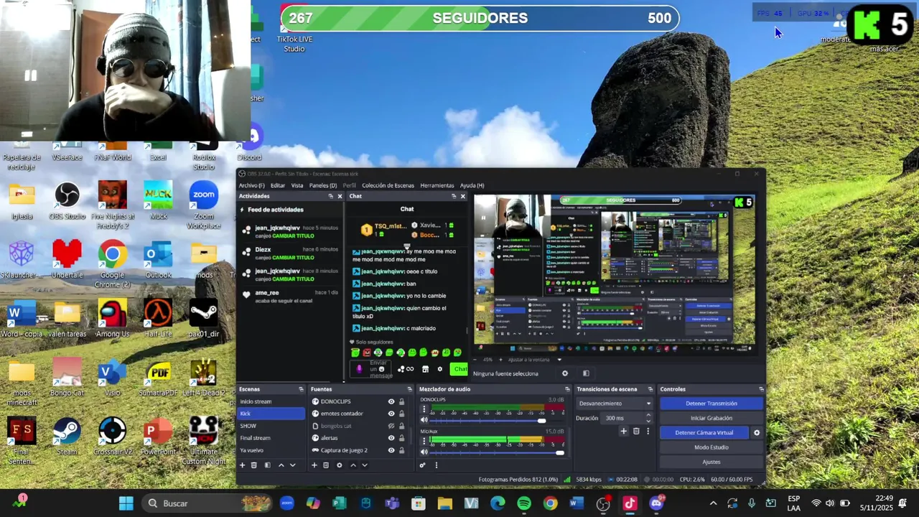Open Herramientas menu in OBS
Viewport: 919px width, 517px height.
[437, 185]
